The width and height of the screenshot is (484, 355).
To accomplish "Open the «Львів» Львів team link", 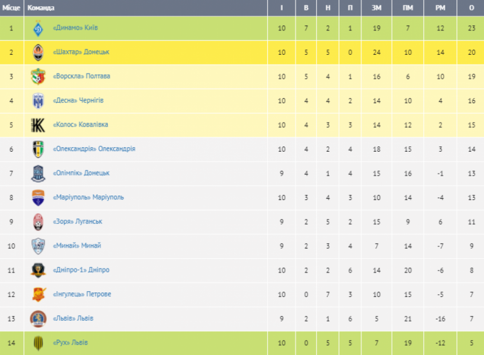I will [73, 318].
